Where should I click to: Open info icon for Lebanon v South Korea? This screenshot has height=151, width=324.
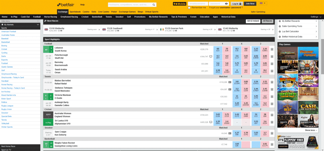coord(272,49)
